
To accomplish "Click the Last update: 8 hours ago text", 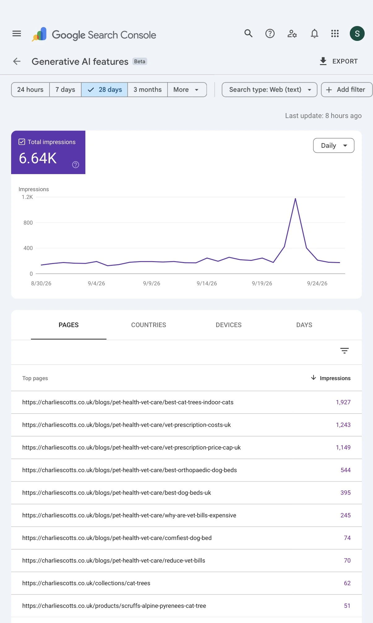I will (x=323, y=116).
